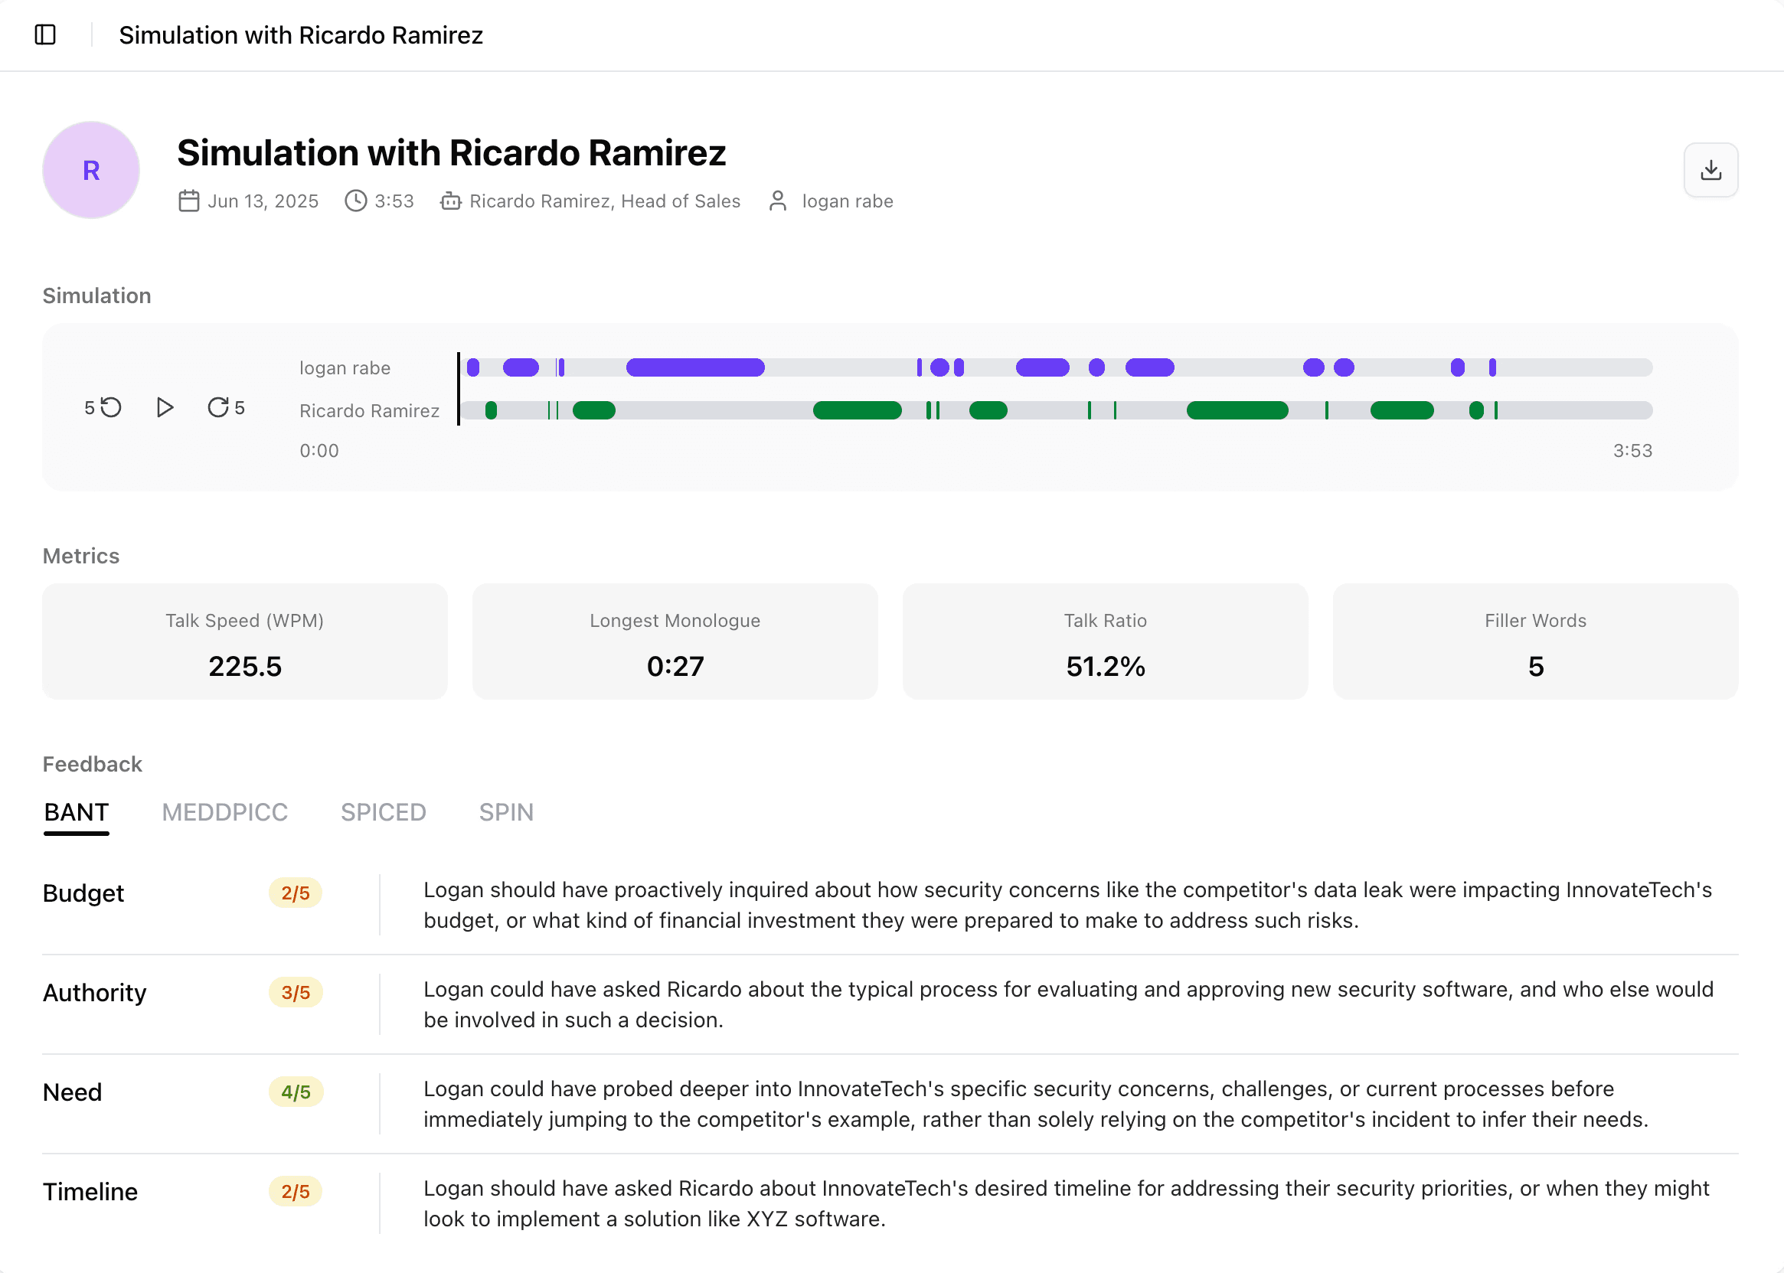Click the Need 4/5 score badge

[x=296, y=1092]
